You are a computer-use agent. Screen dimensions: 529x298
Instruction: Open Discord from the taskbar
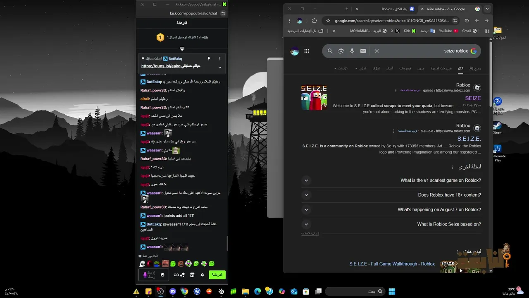tap(173, 291)
